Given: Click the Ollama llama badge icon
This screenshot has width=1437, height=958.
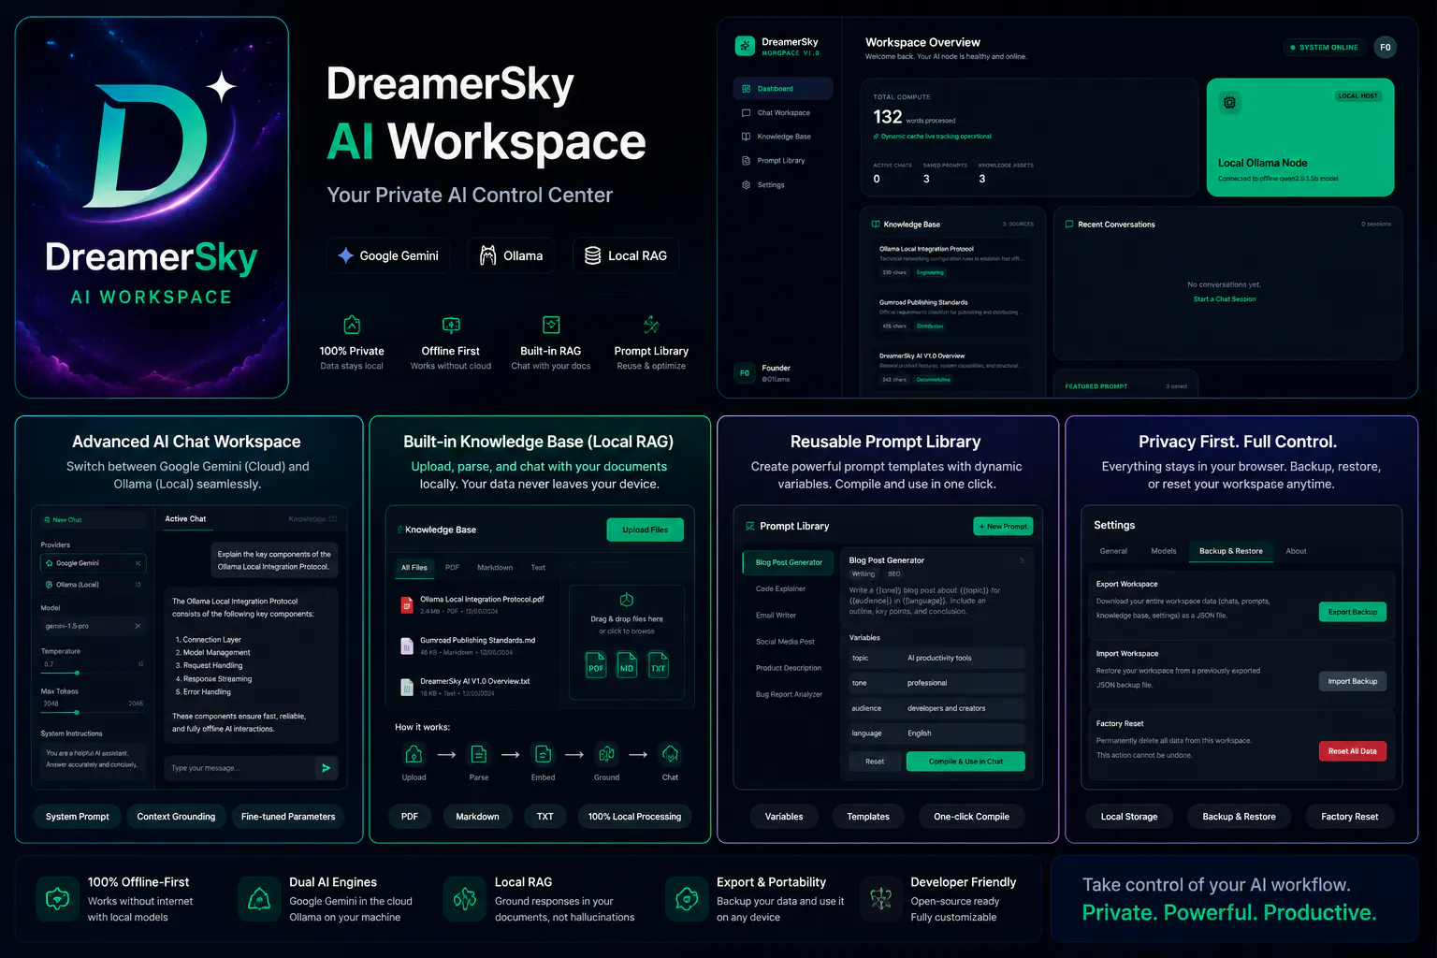Looking at the screenshot, I should (x=488, y=255).
